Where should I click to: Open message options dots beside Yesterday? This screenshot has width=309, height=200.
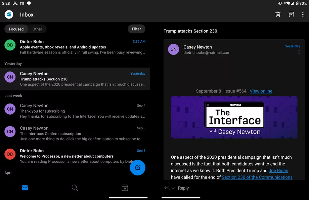pos(299,52)
